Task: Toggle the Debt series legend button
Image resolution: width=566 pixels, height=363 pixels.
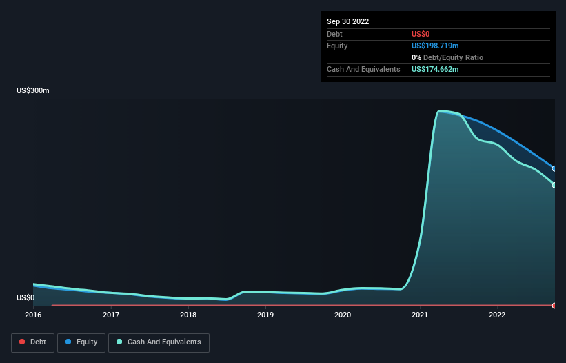Action: click(x=32, y=342)
